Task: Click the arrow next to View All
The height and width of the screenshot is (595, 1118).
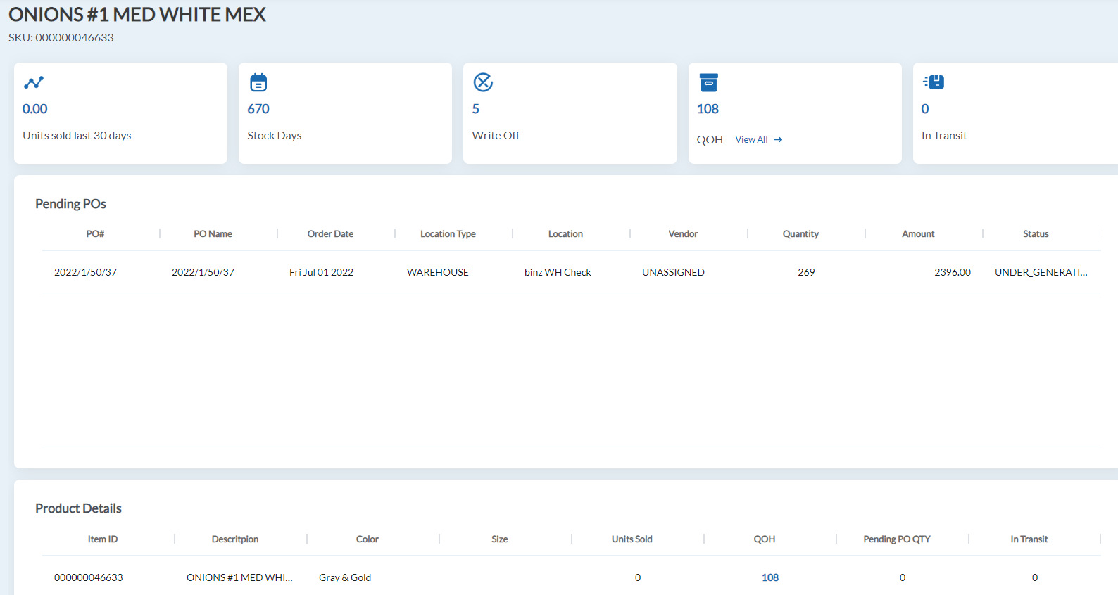Action: point(778,140)
